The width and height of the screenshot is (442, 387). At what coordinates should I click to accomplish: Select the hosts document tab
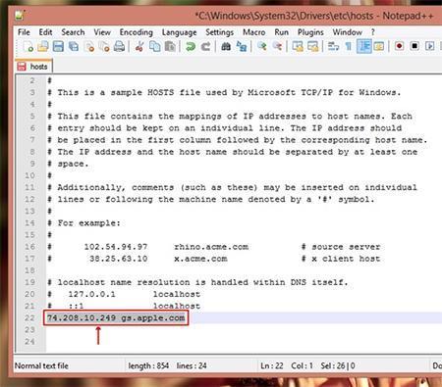[33, 67]
